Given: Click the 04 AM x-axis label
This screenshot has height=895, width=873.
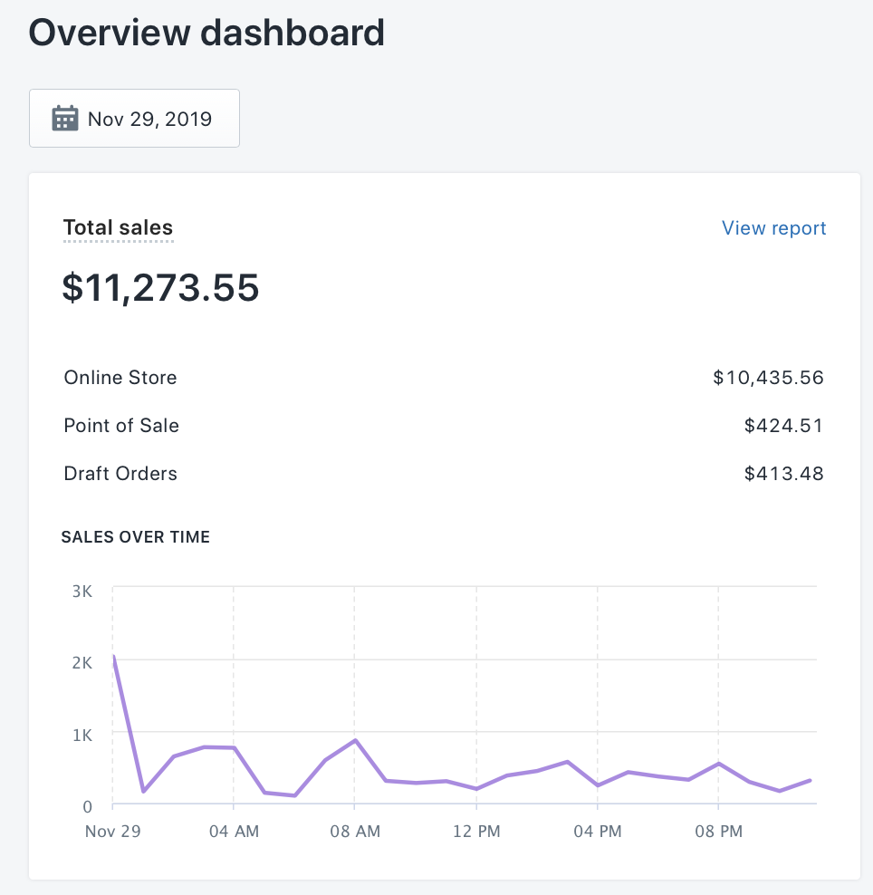Looking at the screenshot, I should click(234, 831).
